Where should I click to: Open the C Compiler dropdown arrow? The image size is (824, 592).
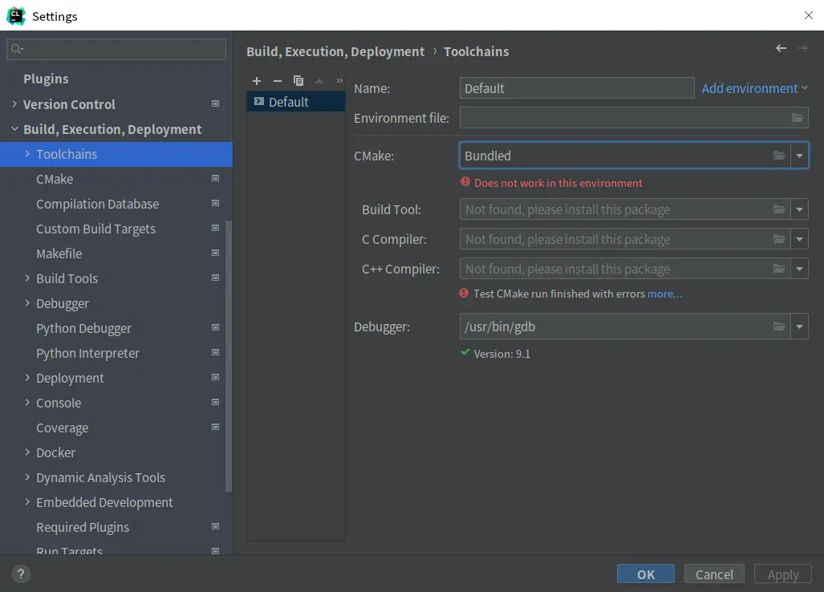[799, 239]
